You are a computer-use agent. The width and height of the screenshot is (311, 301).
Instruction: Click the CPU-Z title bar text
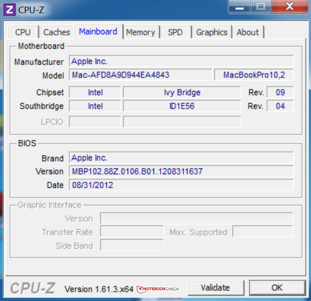point(31,10)
